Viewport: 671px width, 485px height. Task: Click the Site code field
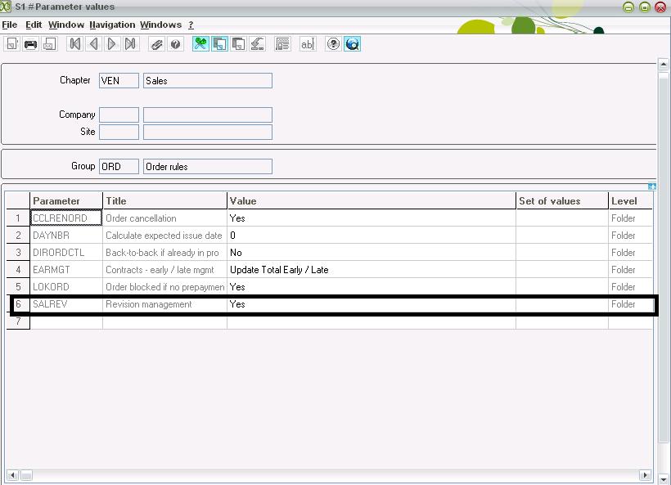[119, 132]
